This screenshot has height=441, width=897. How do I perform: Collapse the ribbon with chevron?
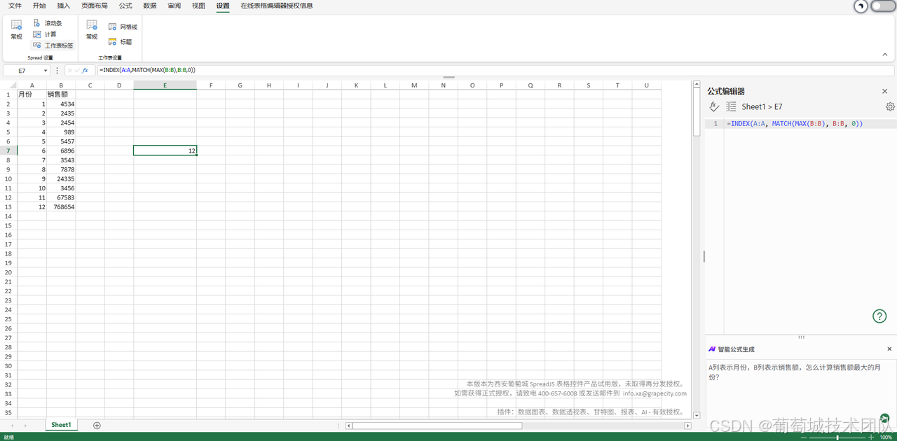[885, 55]
